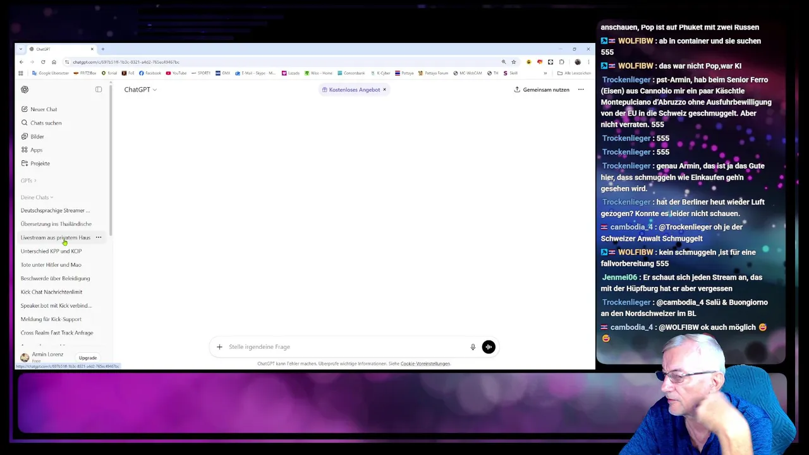This screenshot has height=455, width=809.
Task: Bookmark this page with the star icon
Action: [x=513, y=62]
